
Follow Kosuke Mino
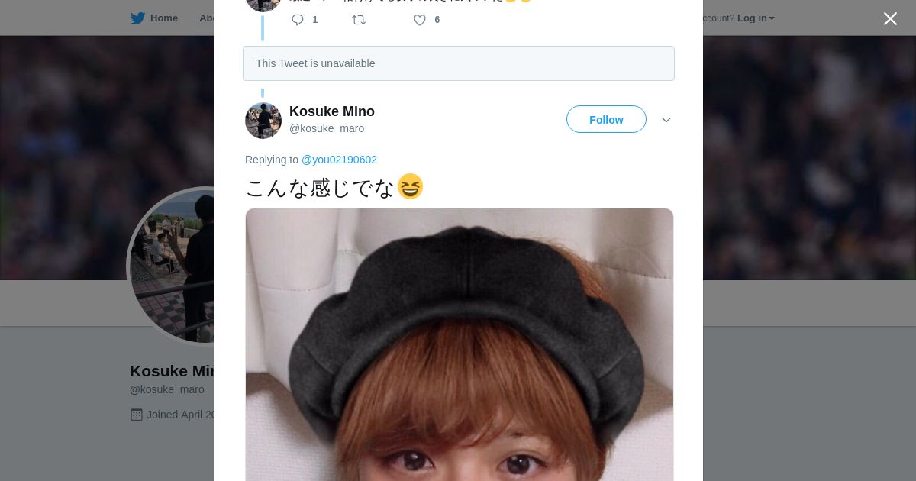[606, 119]
